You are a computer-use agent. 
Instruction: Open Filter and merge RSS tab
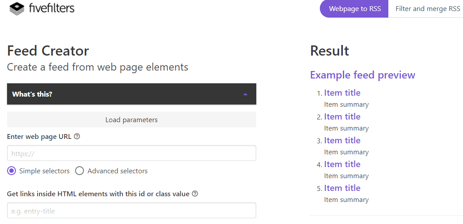(x=427, y=9)
